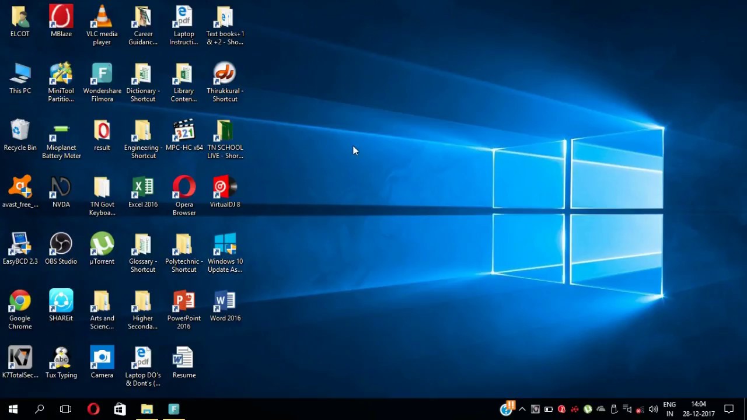Viewport: 747px width, 420px height.
Task: Select Windows 10 Update Assistant icon
Action: pos(225,253)
